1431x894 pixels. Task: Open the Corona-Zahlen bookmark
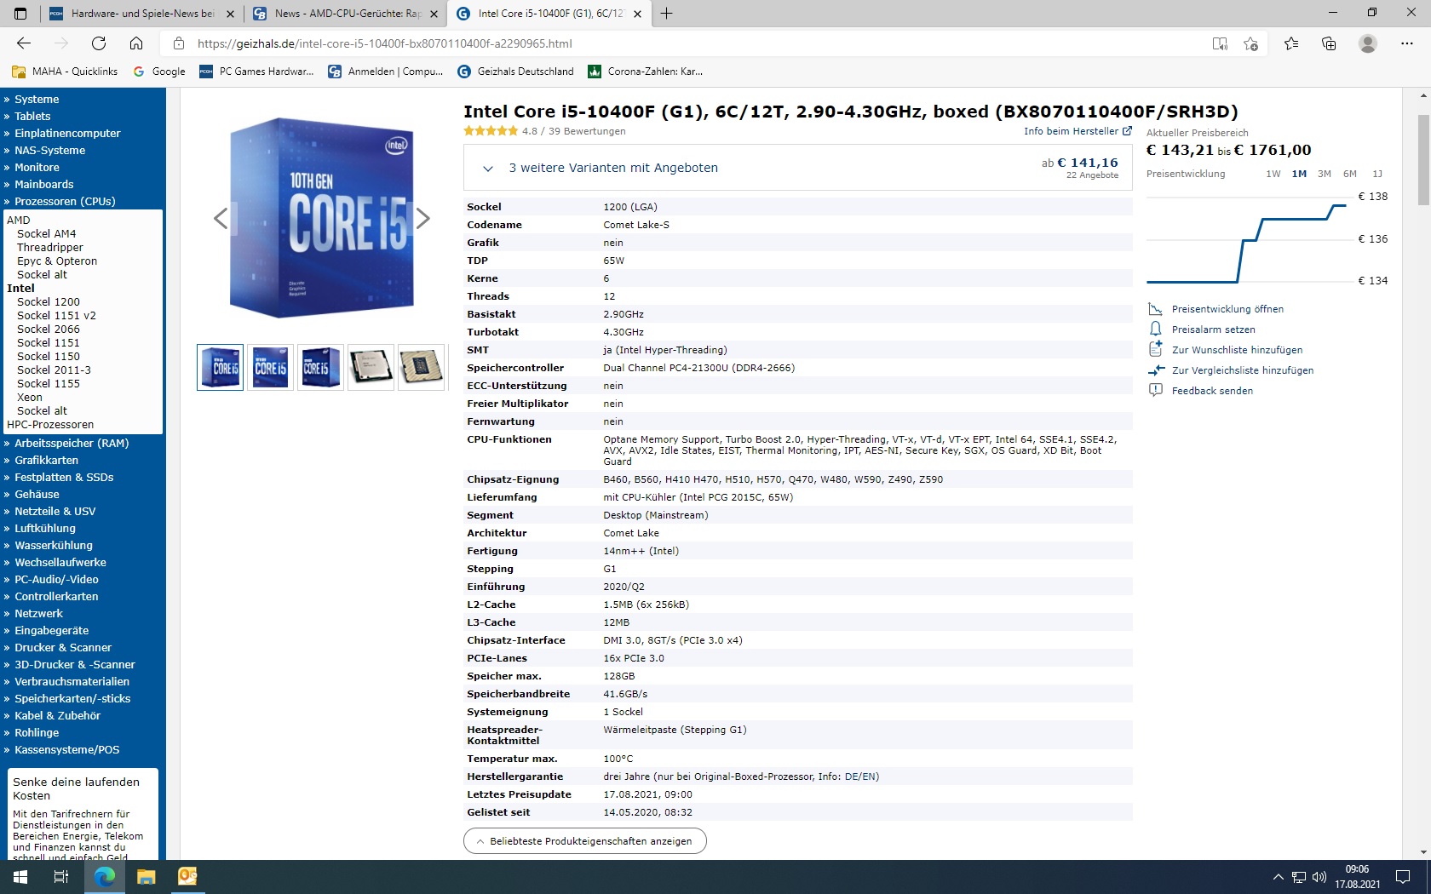[x=646, y=72]
